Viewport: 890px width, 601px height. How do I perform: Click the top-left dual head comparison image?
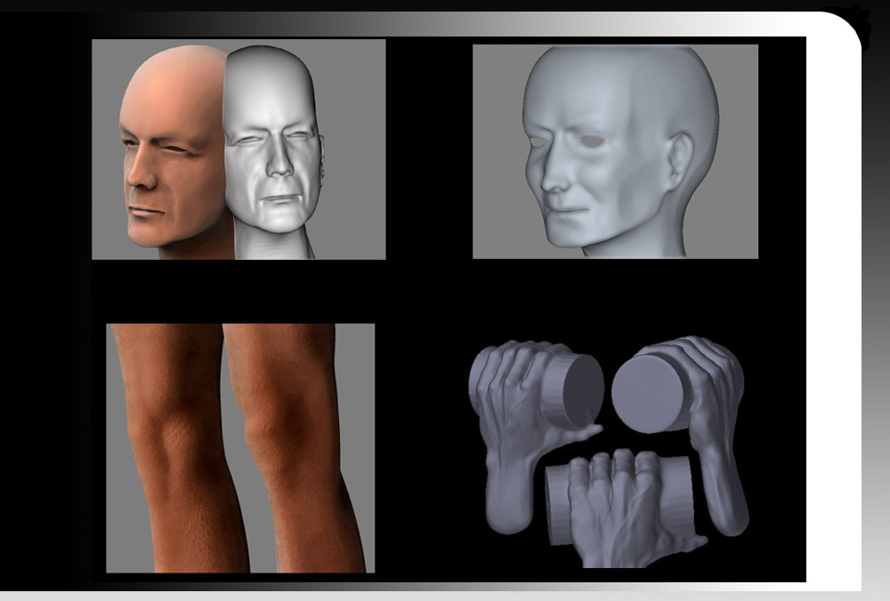pyautogui.click(x=240, y=147)
